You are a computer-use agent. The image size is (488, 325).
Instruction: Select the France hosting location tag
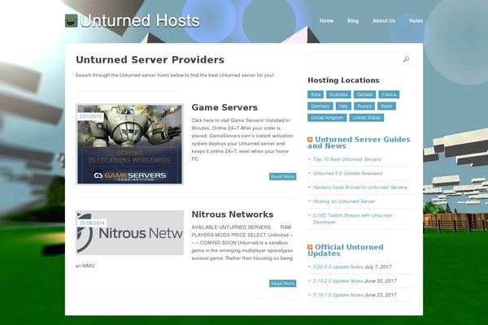pyautogui.click(x=389, y=94)
